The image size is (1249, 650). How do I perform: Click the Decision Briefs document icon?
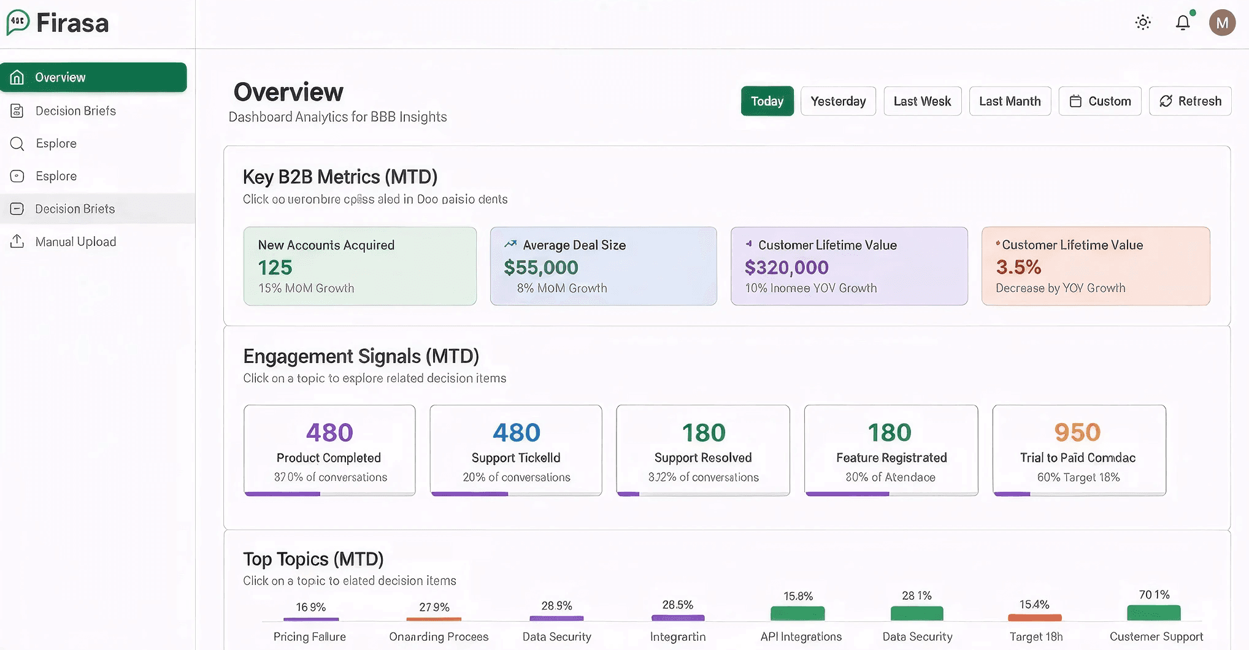pyautogui.click(x=17, y=111)
